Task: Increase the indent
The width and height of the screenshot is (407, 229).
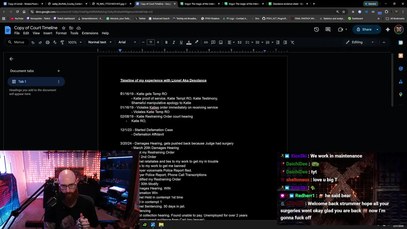Action: click(x=285, y=42)
